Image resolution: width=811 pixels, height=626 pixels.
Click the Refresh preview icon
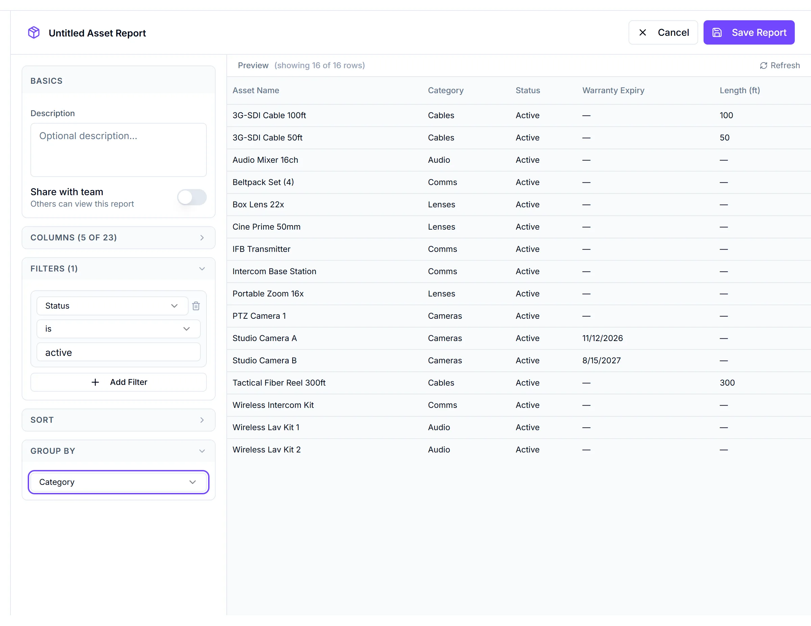click(763, 66)
